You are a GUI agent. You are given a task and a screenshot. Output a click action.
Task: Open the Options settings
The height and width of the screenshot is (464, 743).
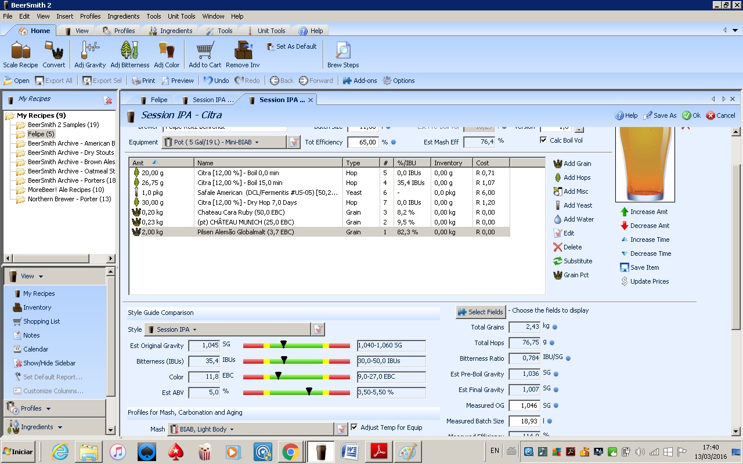click(x=399, y=81)
